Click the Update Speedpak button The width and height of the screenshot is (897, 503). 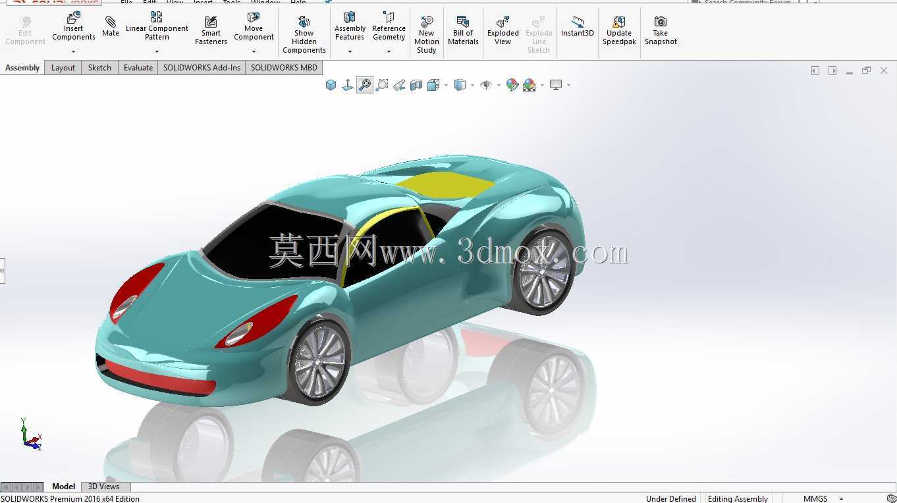(x=619, y=31)
